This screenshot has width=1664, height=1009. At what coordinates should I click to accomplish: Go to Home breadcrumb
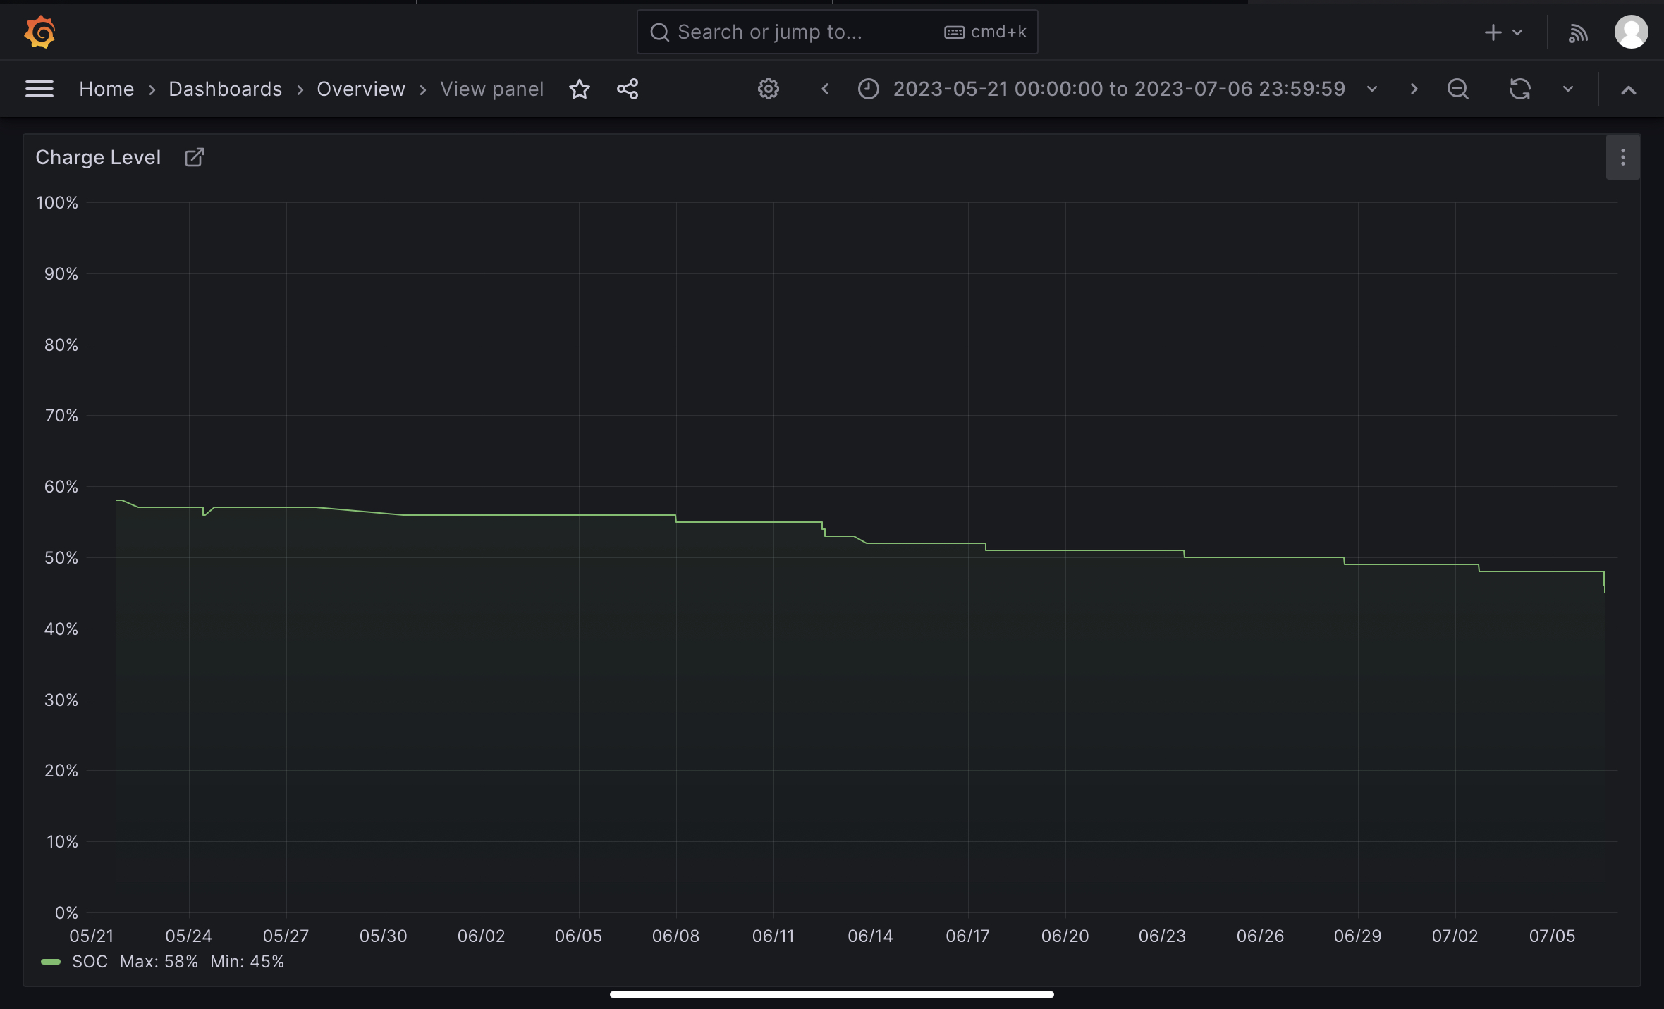pos(106,89)
